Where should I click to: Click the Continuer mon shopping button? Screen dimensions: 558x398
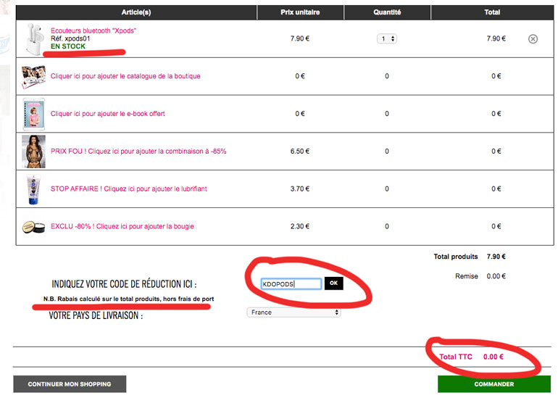tap(70, 384)
